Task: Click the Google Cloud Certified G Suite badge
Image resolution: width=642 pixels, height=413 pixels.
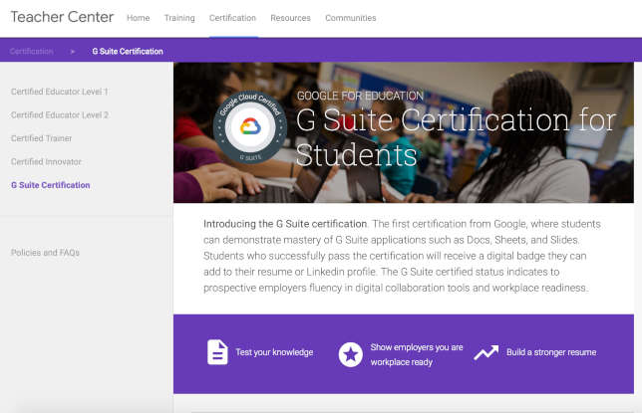Action: pyautogui.click(x=250, y=127)
